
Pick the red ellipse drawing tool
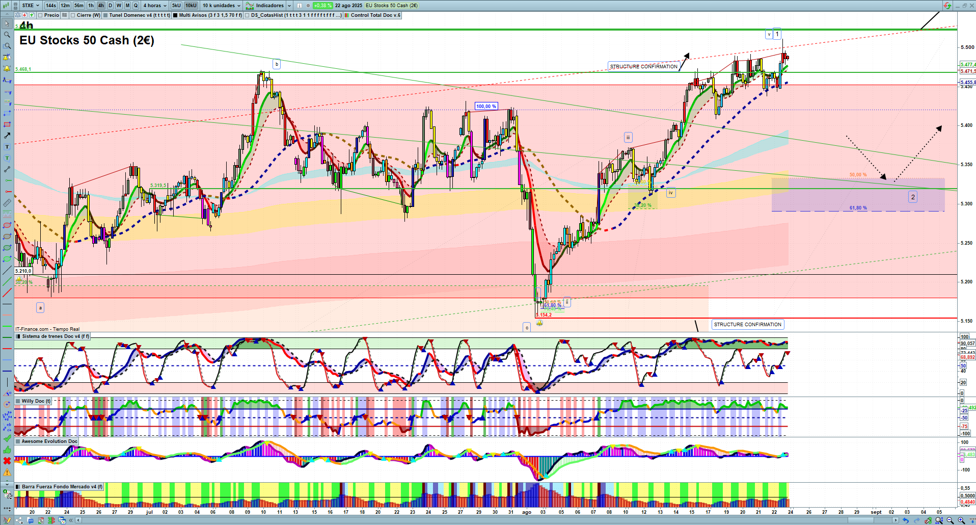[7, 225]
